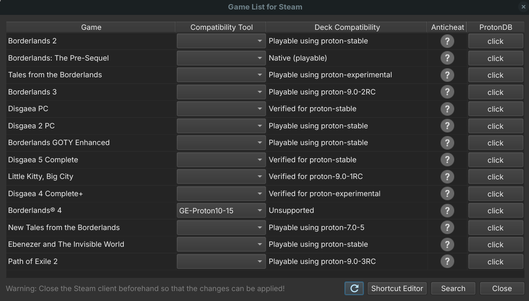
Task: Click the anticheat question mark for Borderlands 2
Action: [447, 41]
